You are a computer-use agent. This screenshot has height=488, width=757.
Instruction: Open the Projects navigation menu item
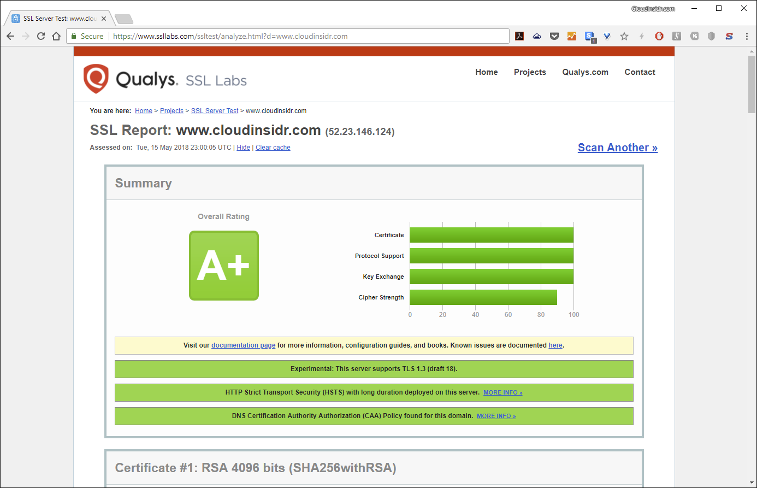[x=530, y=72]
